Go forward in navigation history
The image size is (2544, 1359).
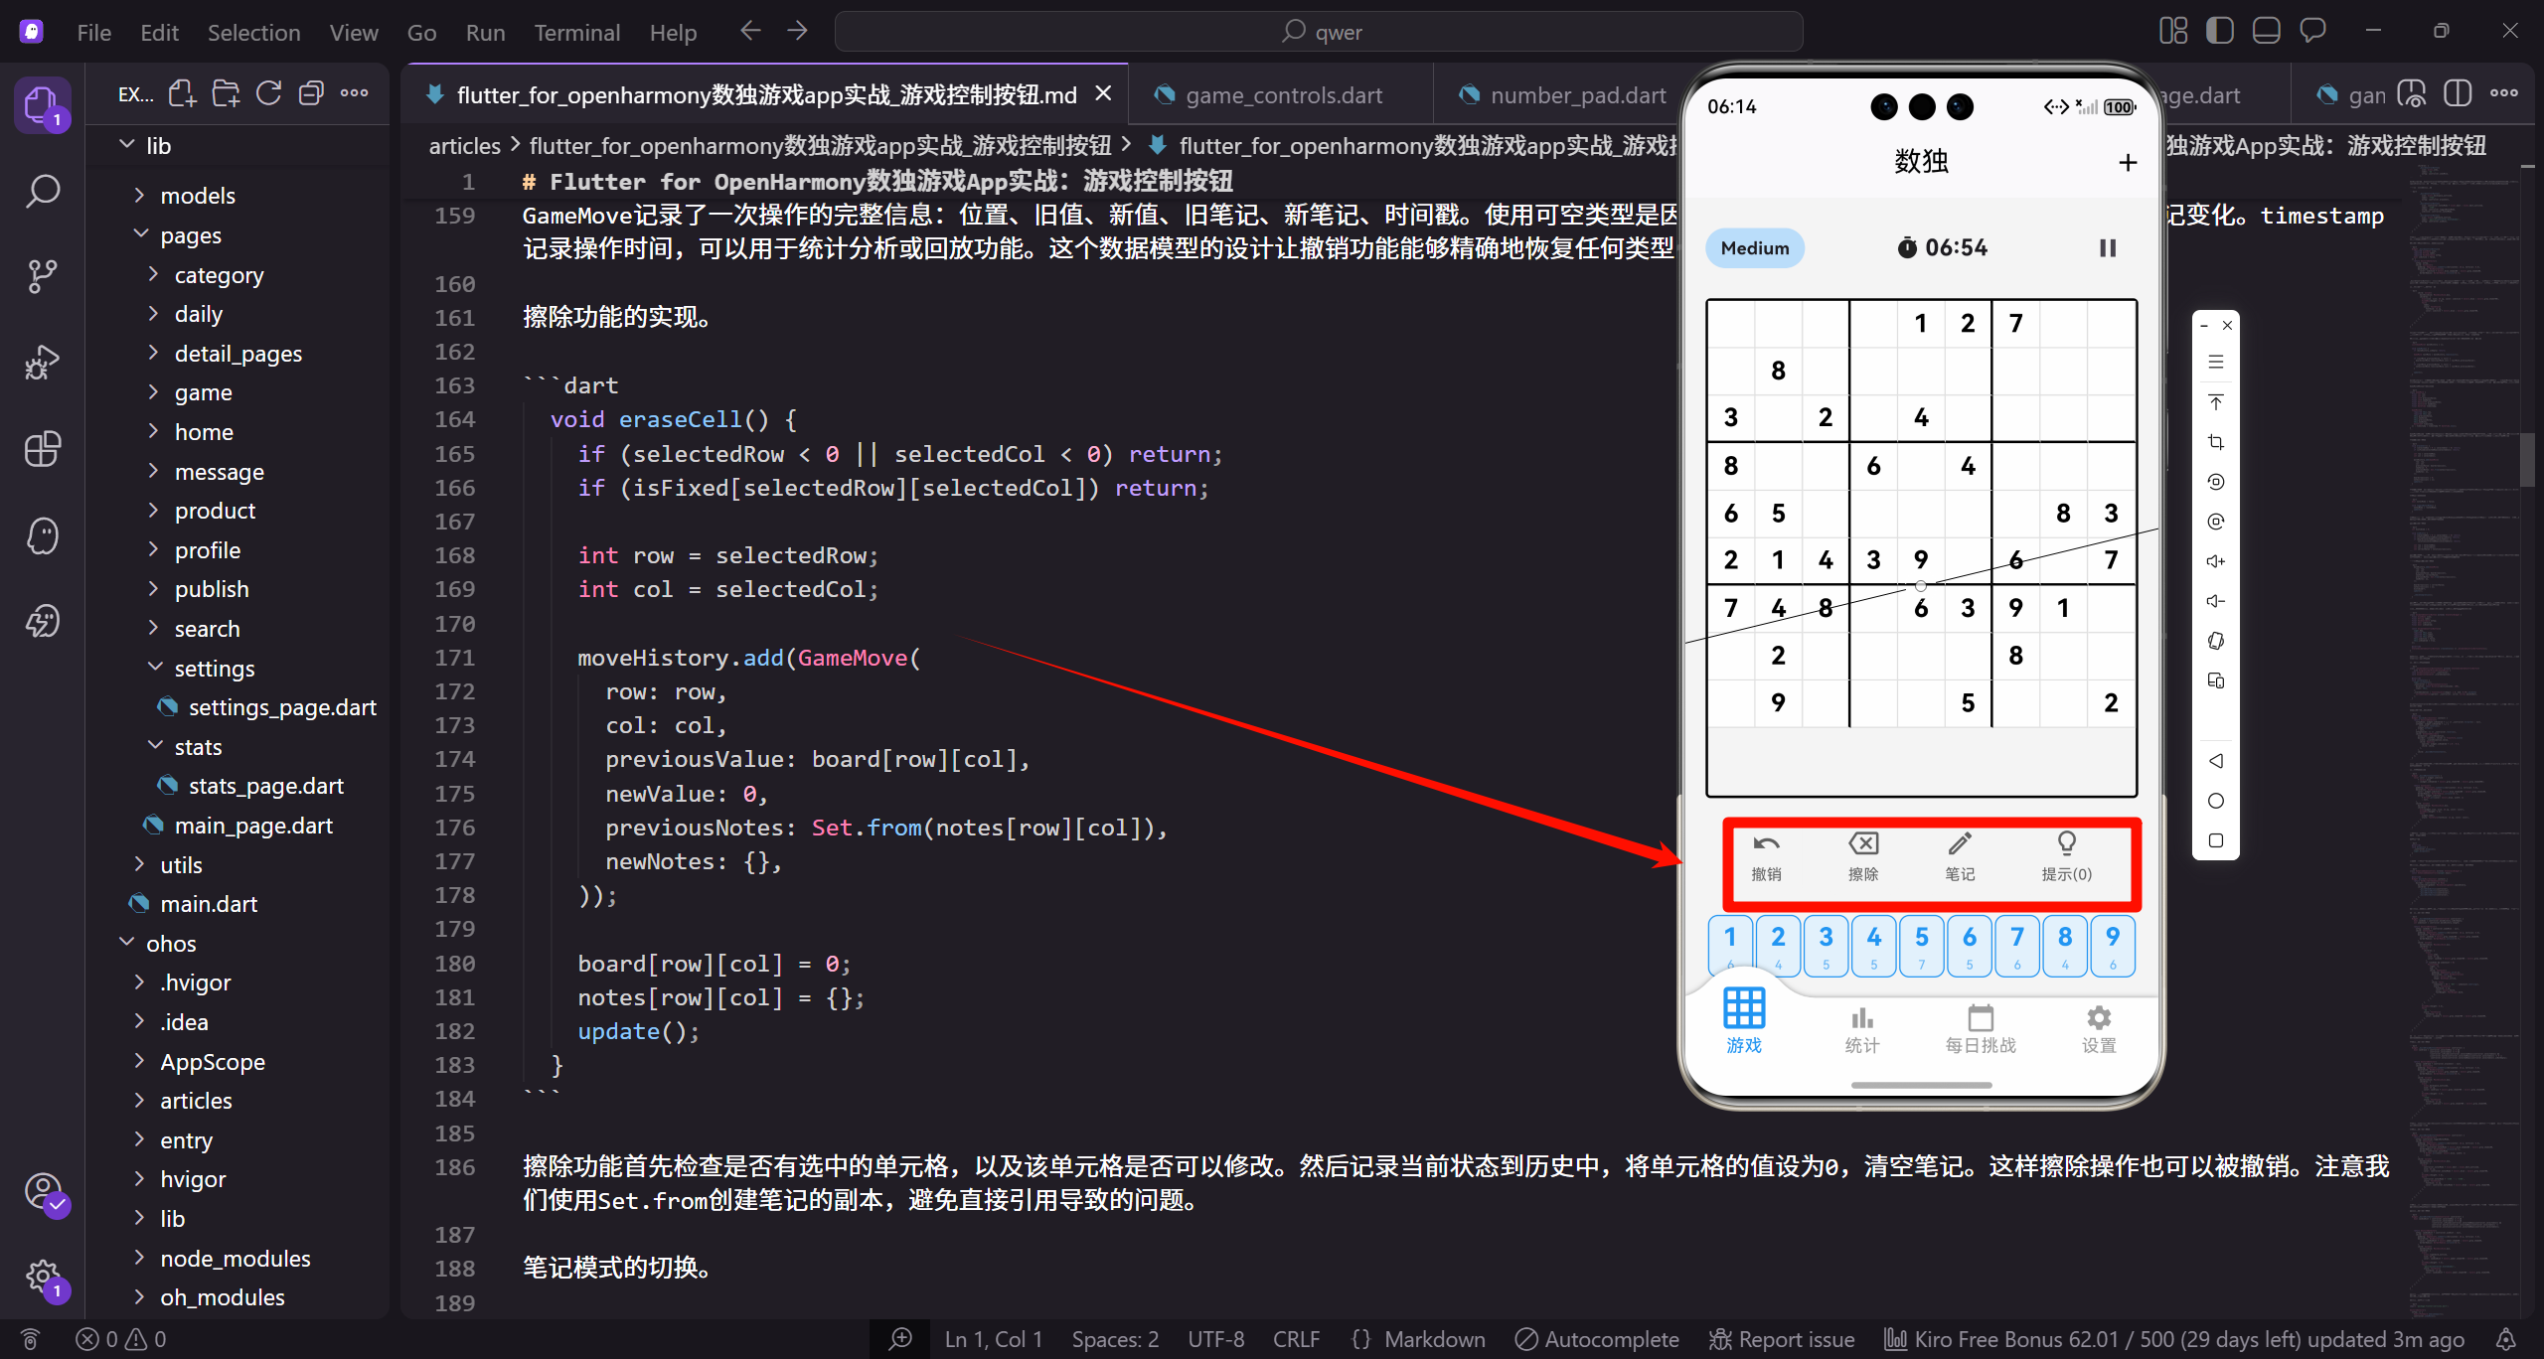point(797,31)
